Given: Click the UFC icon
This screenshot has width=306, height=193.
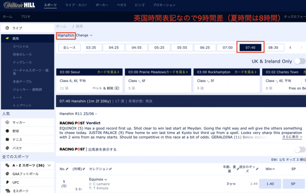Looking at the screenshot, I should pos(8,182).
